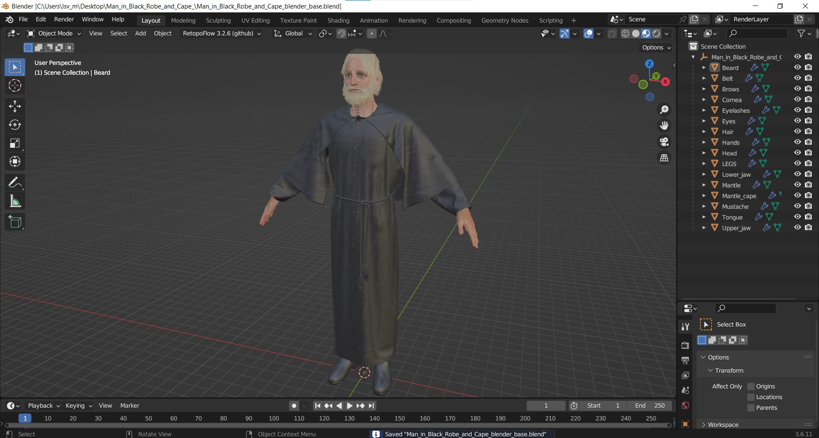Viewport: 819px width, 438px height.
Task: Switch to the Sculpting workspace tab
Action: click(218, 20)
